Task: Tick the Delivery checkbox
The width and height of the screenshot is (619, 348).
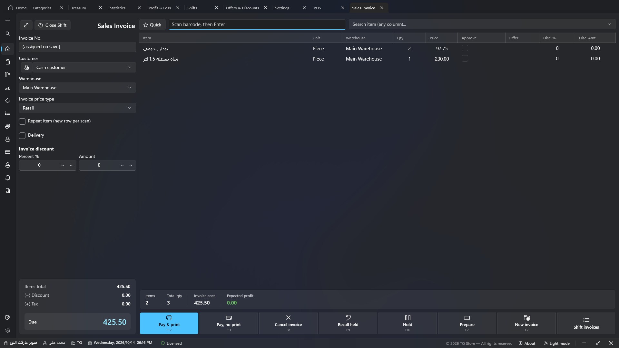Action: point(22,136)
